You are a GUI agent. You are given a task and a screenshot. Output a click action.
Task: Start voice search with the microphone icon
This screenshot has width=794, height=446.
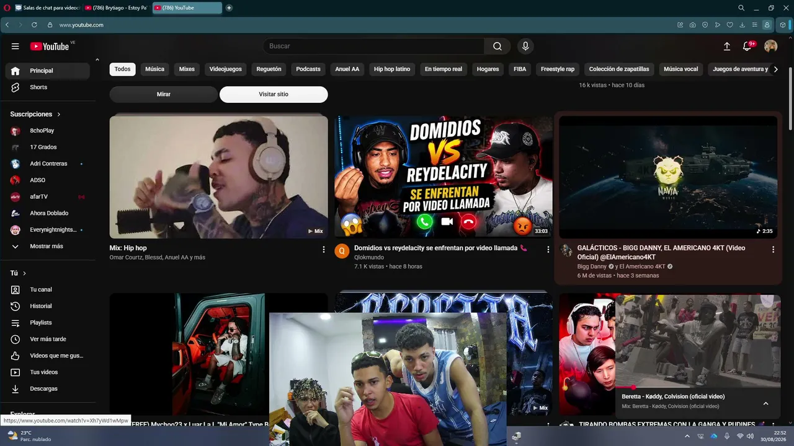click(525, 46)
